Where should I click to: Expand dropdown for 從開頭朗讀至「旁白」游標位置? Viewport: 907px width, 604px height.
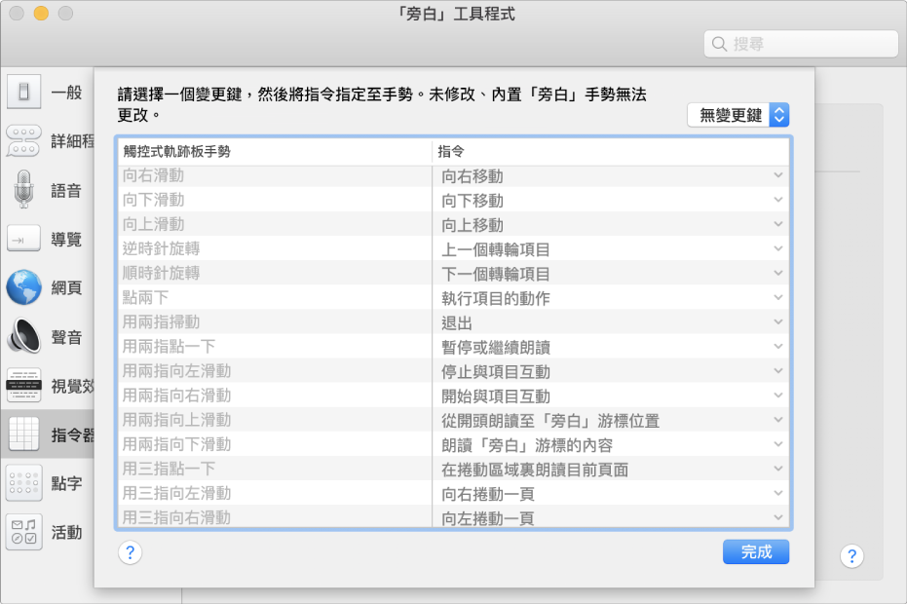[x=778, y=420]
